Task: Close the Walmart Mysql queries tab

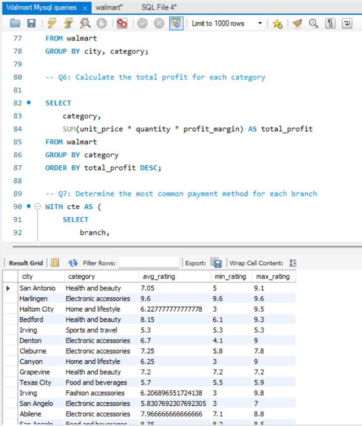Action: 85,8
